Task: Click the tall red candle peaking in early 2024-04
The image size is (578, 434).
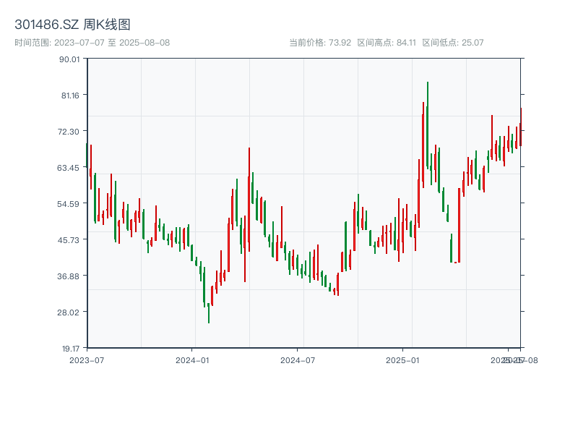Action: click(x=249, y=200)
